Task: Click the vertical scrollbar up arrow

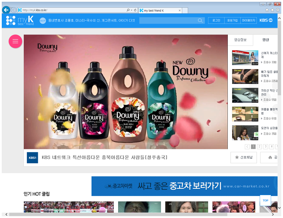Action: coord(279,18)
